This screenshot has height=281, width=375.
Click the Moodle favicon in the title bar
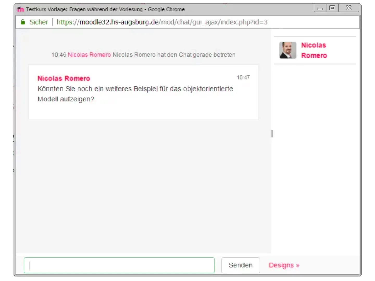(x=20, y=9)
